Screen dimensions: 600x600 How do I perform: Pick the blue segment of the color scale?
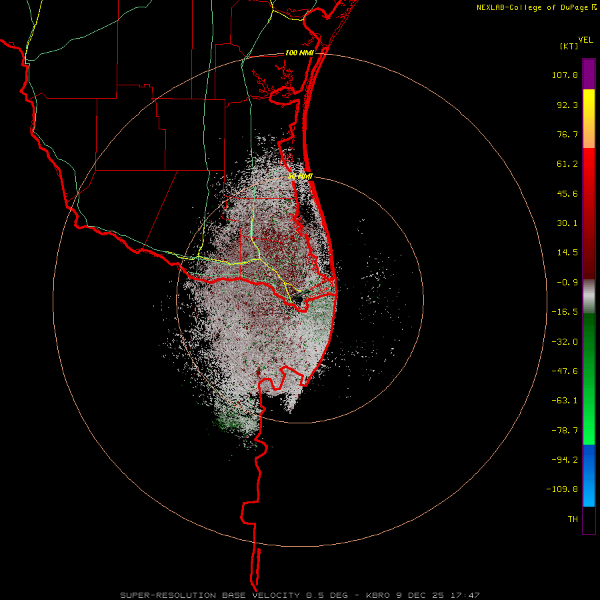[589, 475]
